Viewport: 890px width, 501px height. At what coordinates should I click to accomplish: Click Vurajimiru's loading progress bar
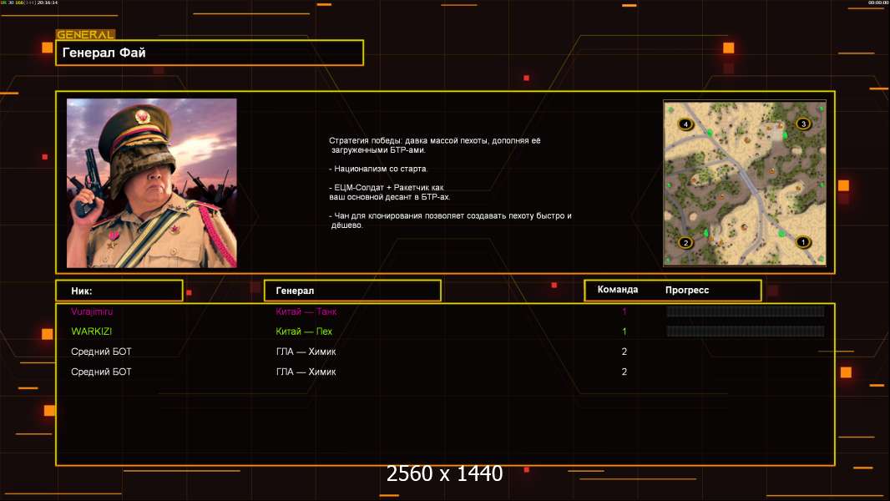pos(745,311)
